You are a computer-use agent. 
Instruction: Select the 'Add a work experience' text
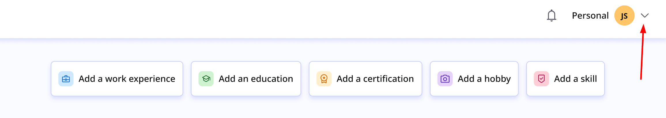click(127, 79)
